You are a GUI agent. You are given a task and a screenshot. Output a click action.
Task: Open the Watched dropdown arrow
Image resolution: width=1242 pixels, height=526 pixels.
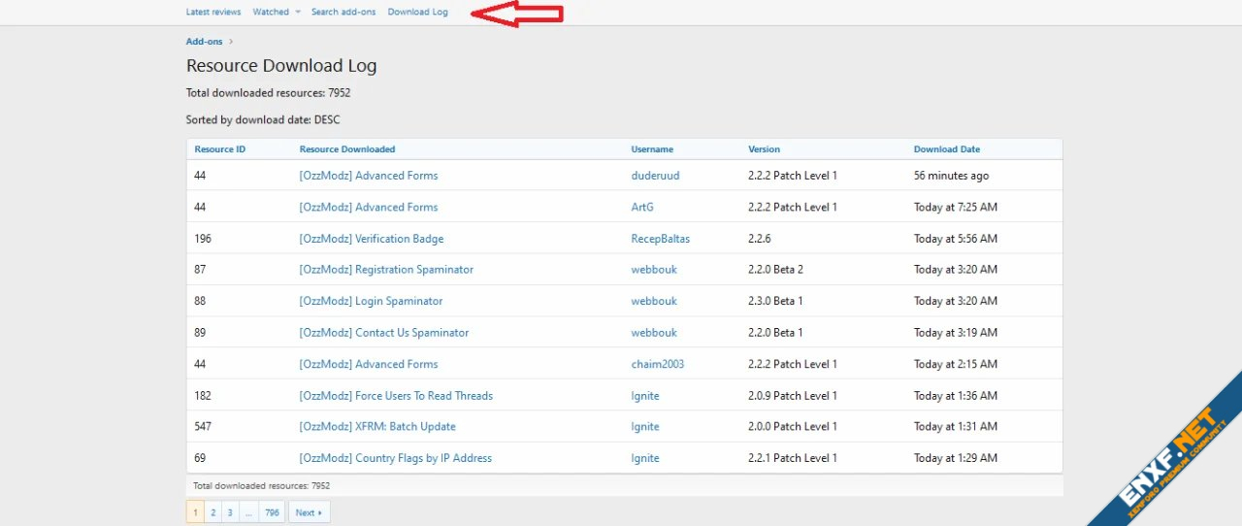[x=298, y=13]
